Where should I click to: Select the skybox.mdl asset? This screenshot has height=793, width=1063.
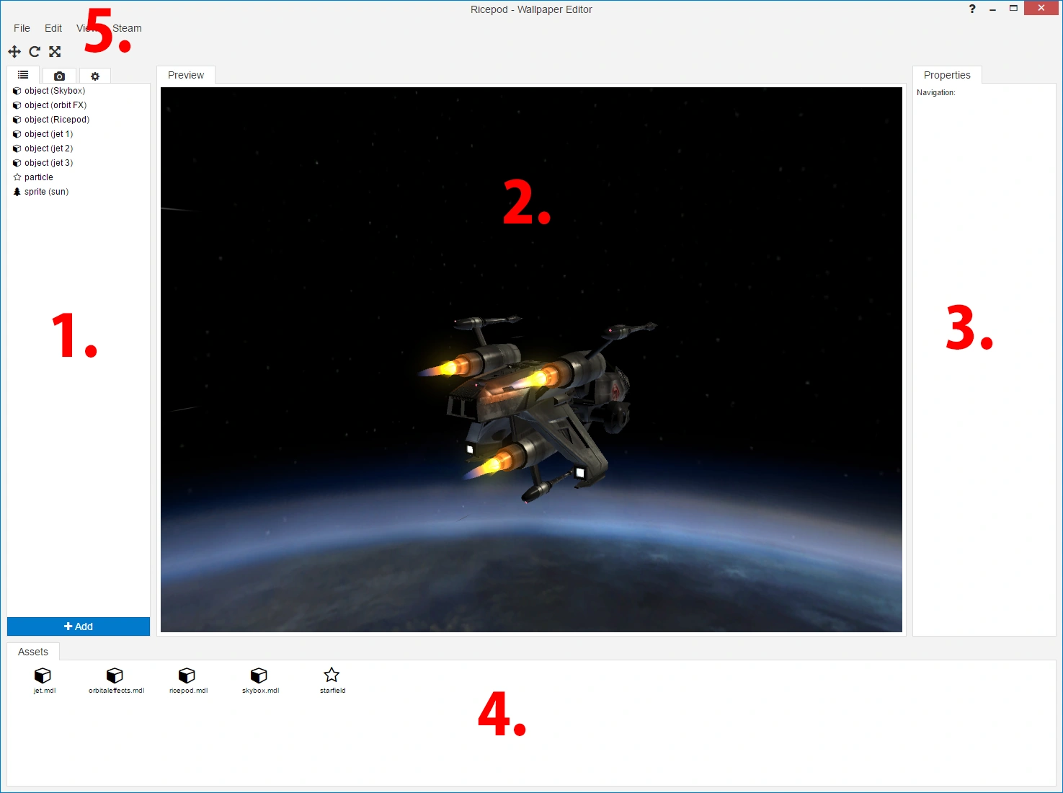click(260, 681)
